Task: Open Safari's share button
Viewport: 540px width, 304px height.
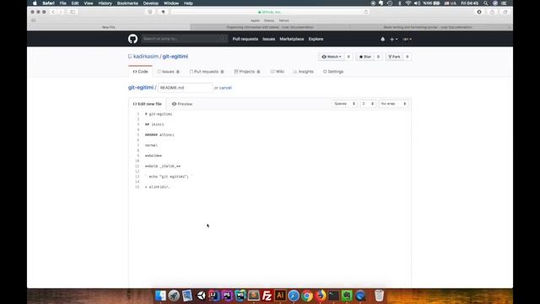Action: pyautogui.click(x=492, y=12)
